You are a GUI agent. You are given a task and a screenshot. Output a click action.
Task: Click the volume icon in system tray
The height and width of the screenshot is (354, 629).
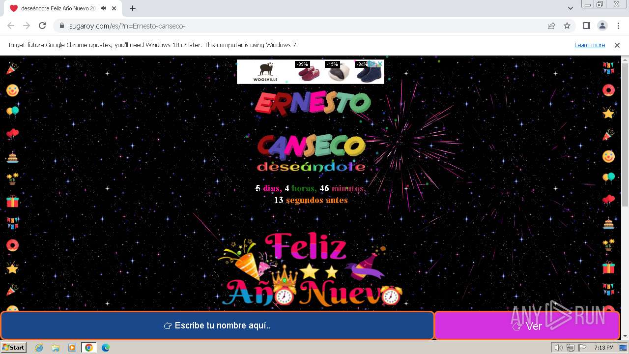(559, 348)
